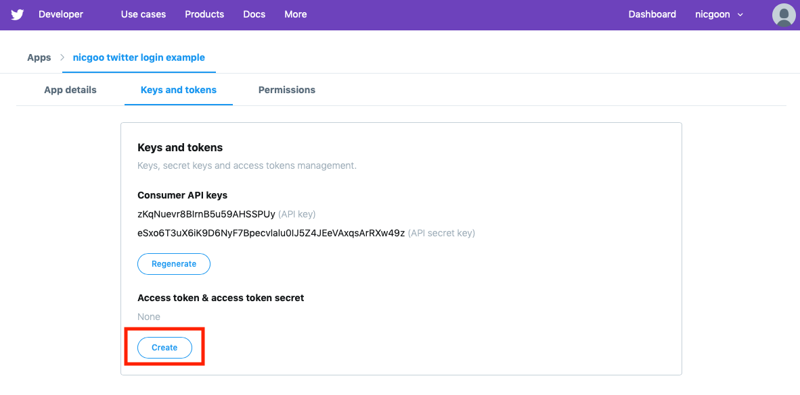800x395 pixels.
Task: Open the Use cases menu
Action: (143, 14)
